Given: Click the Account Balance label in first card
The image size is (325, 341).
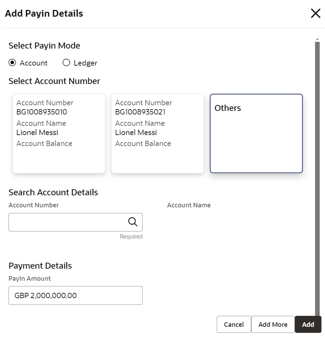Looking at the screenshot, I should (x=44, y=144).
